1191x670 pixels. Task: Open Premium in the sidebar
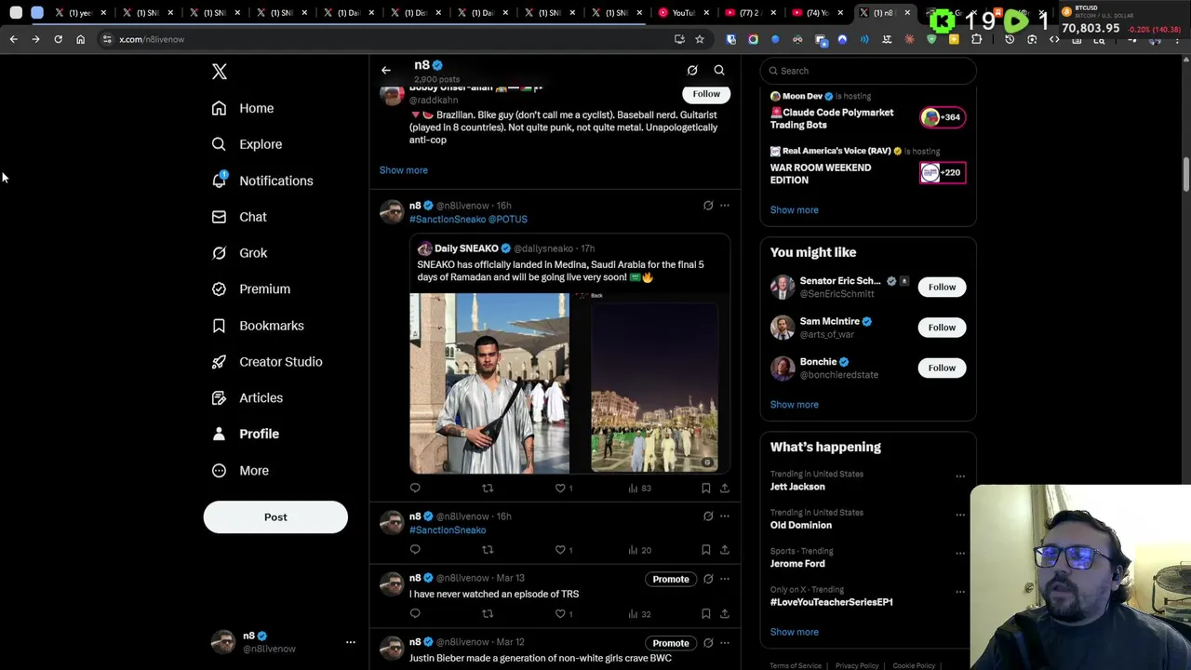tap(251, 288)
